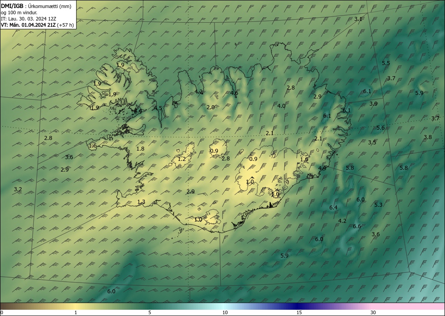Click the 3.2 value over the western ocean
This screenshot has height=316, width=445.
click(18, 189)
